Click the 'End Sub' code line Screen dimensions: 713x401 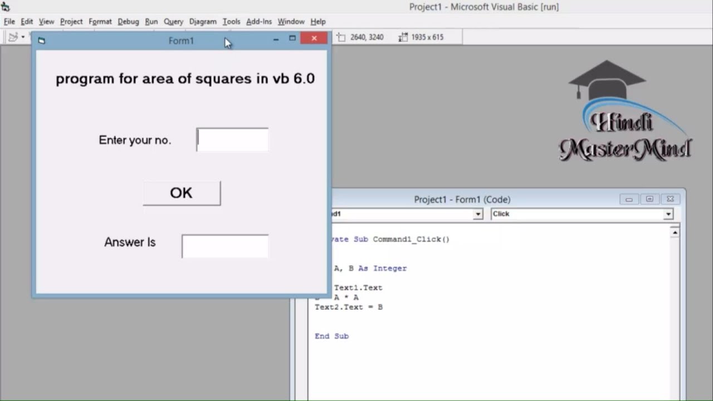[332, 336]
